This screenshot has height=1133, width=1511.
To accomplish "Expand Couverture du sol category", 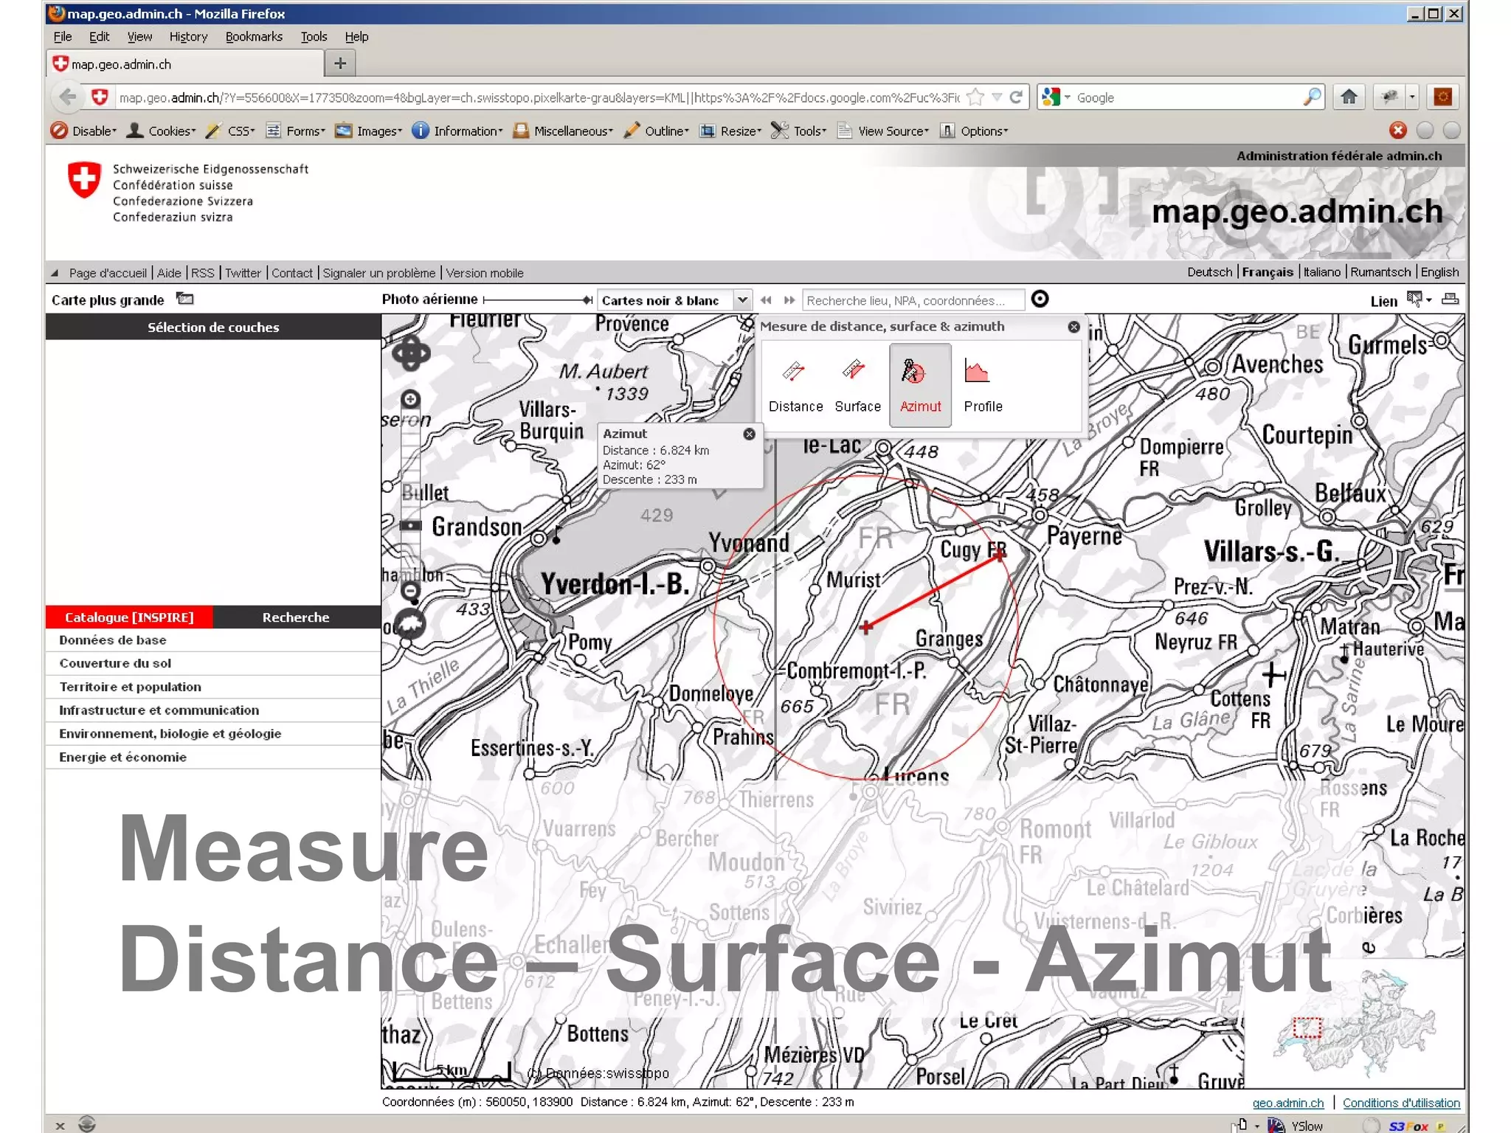I will [x=212, y=663].
